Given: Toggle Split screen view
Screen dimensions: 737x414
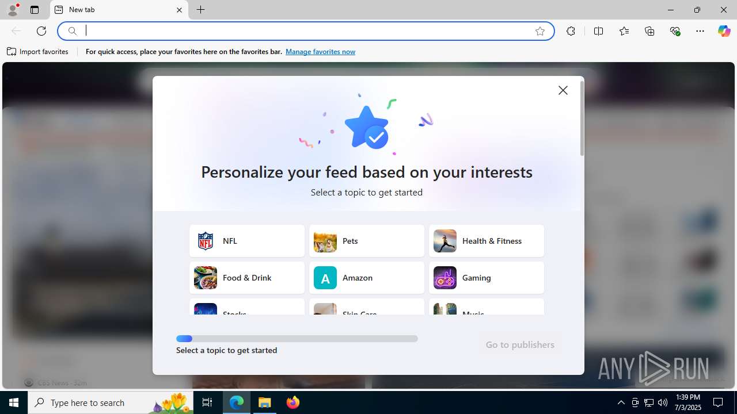Looking at the screenshot, I should click(x=598, y=31).
